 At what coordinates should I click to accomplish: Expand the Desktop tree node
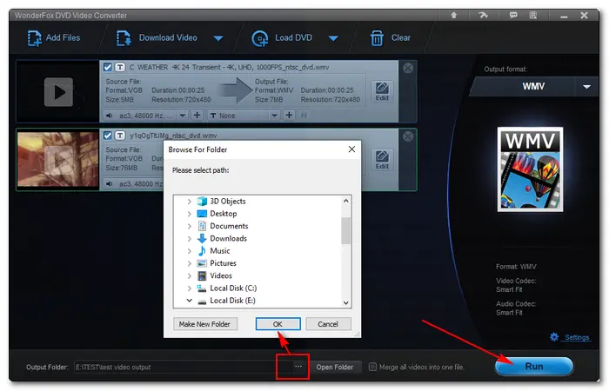(189, 214)
